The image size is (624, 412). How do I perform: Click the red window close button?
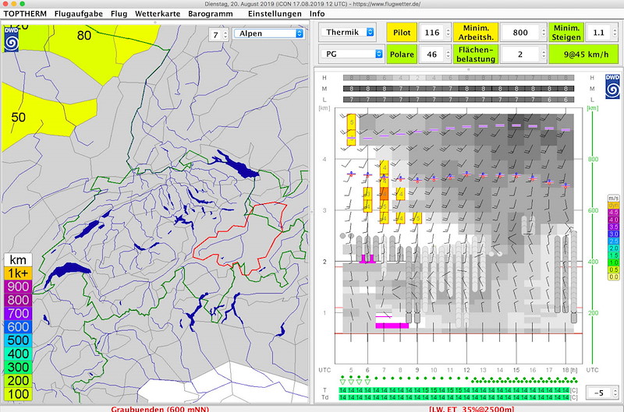pos(5,4)
